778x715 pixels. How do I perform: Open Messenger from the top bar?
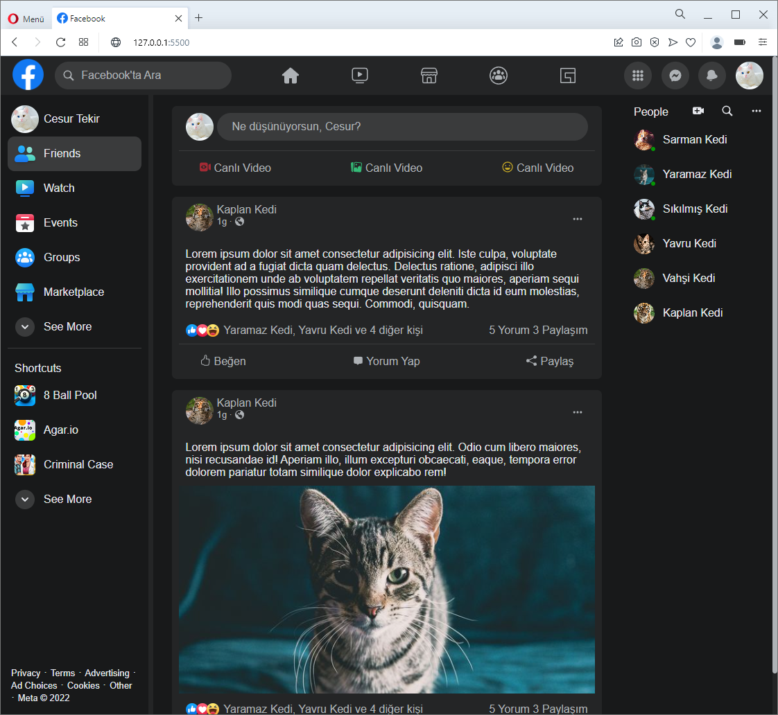pyautogui.click(x=675, y=75)
